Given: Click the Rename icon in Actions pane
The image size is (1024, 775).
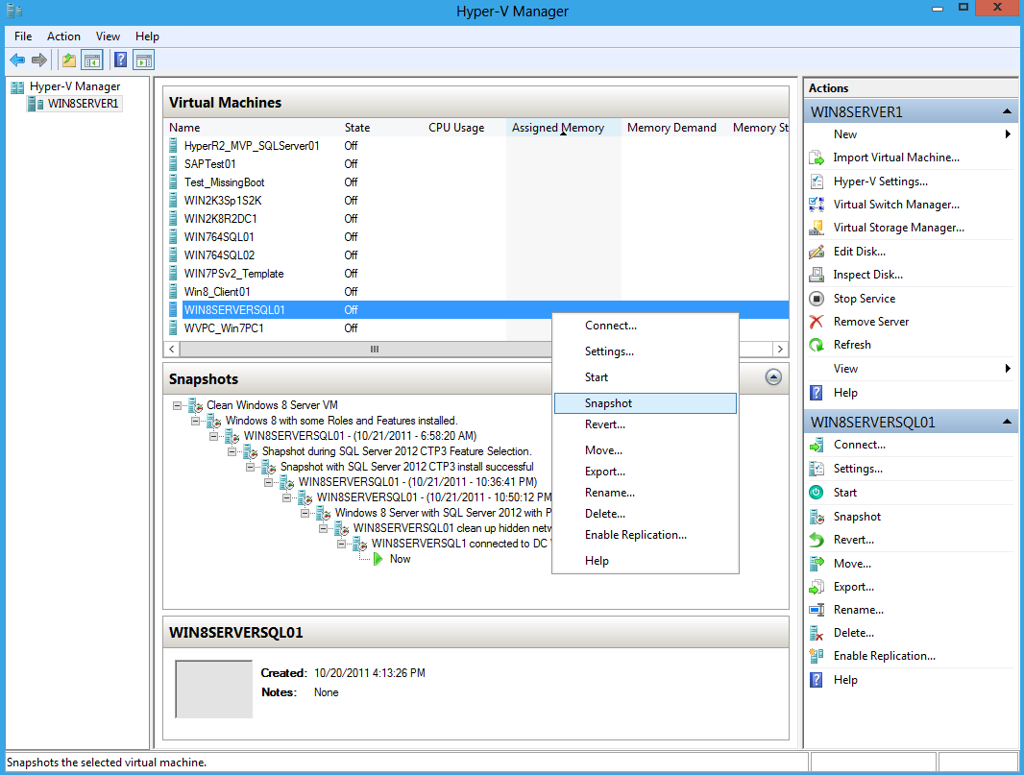Looking at the screenshot, I should [817, 610].
